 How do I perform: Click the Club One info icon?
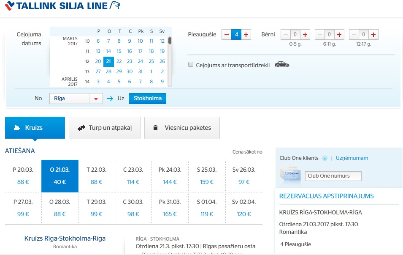tap(325, 158)
